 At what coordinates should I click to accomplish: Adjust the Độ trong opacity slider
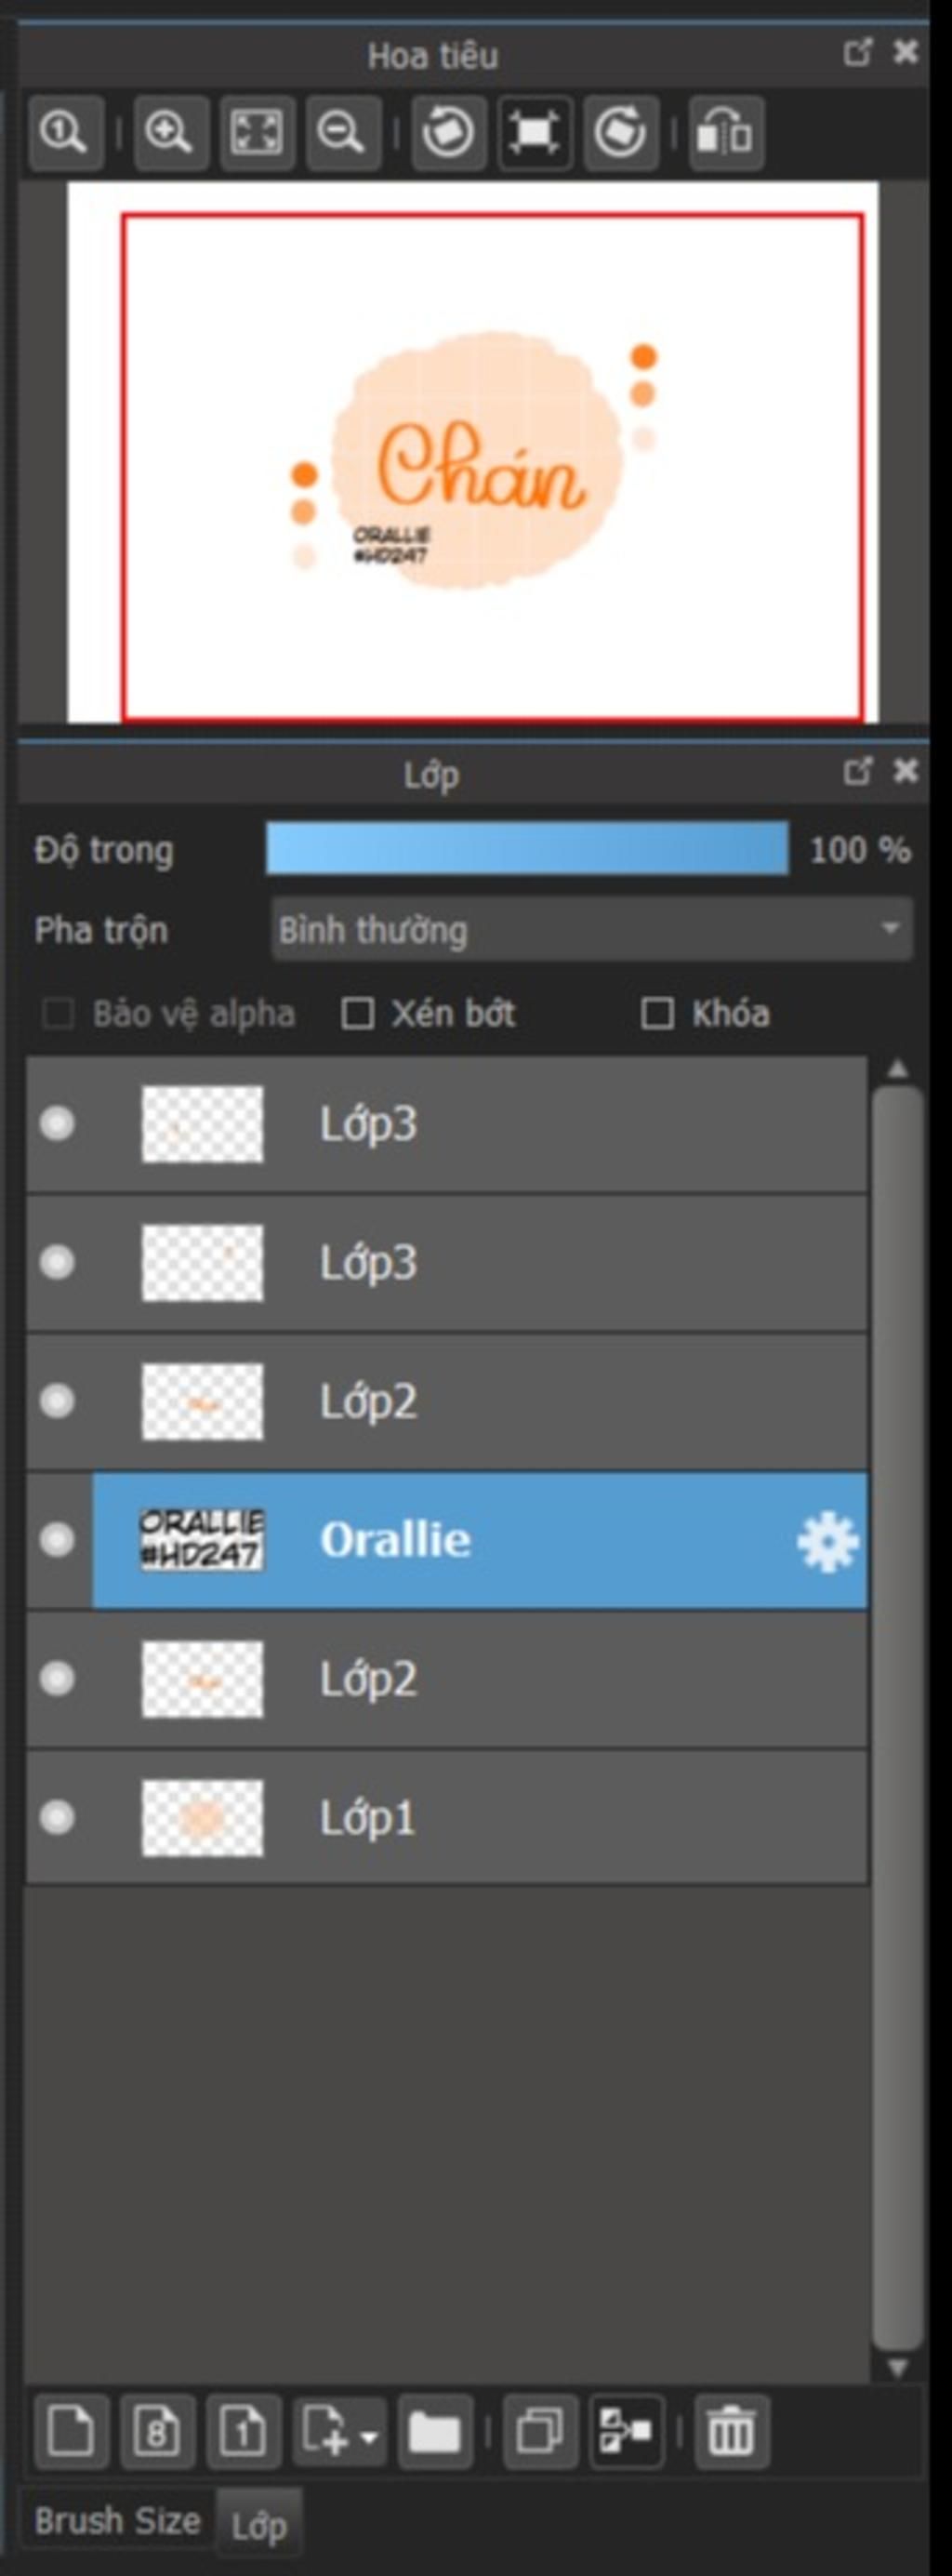coord(527,849)
